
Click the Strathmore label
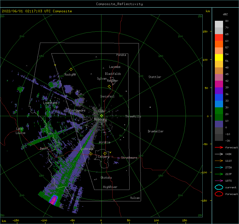pyautogui.click(x=129, y=158)
